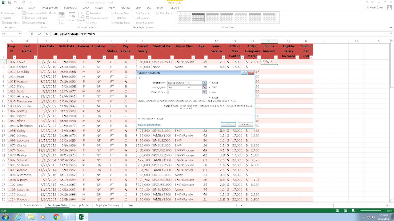394x221 pixels.
Task: Click the Insert Slicer icon
Action: pos(62,18)
